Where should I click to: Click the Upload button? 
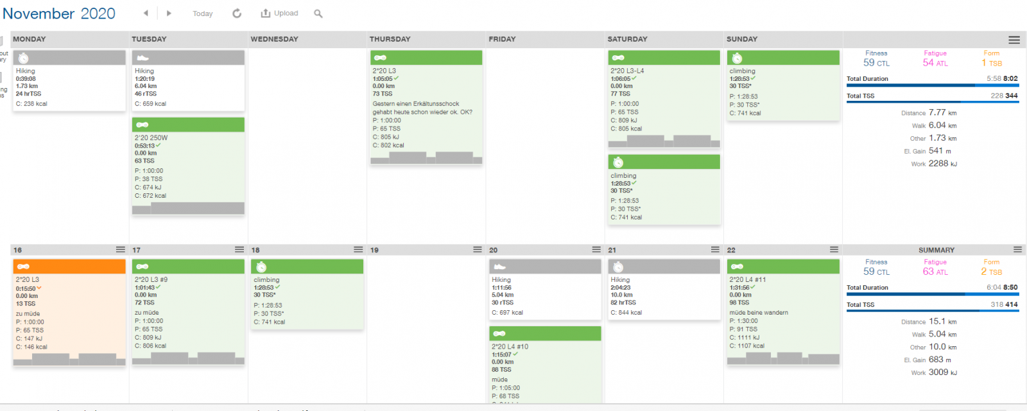(280, 13)
